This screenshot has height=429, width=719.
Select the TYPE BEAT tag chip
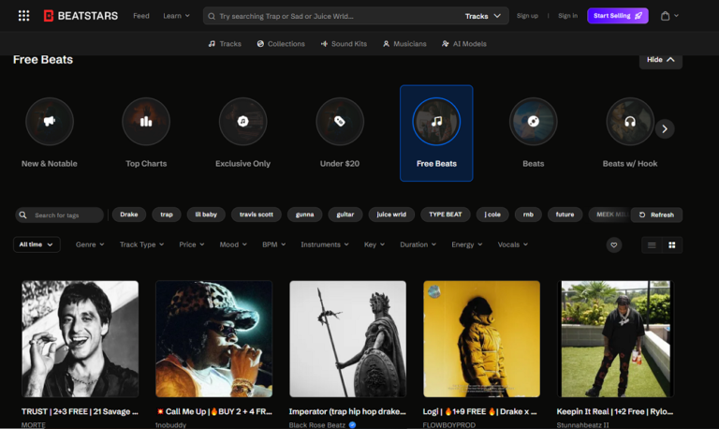click(x=446, y=214)
